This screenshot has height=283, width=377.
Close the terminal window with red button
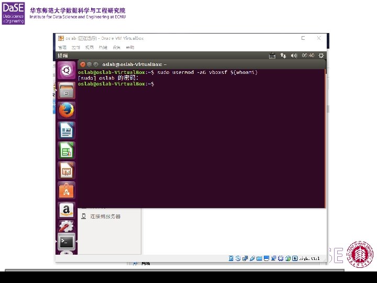[x=83, y=64]
